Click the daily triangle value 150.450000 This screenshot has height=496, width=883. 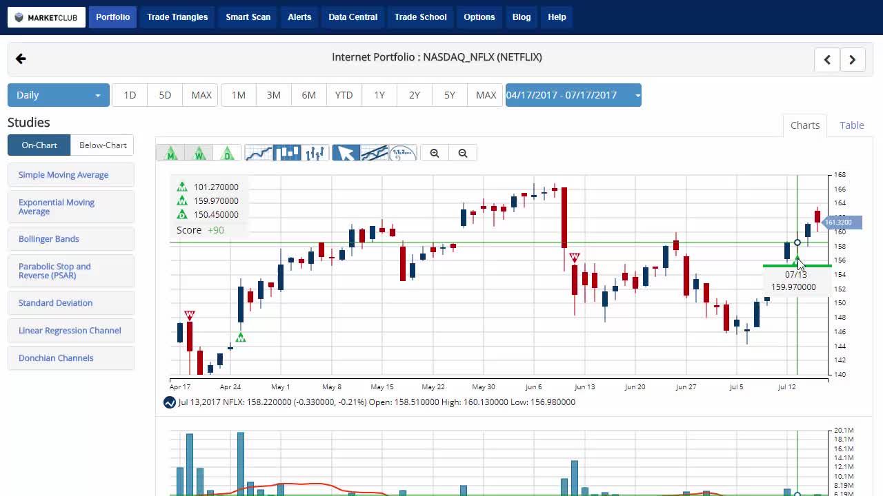coord(216,214)
